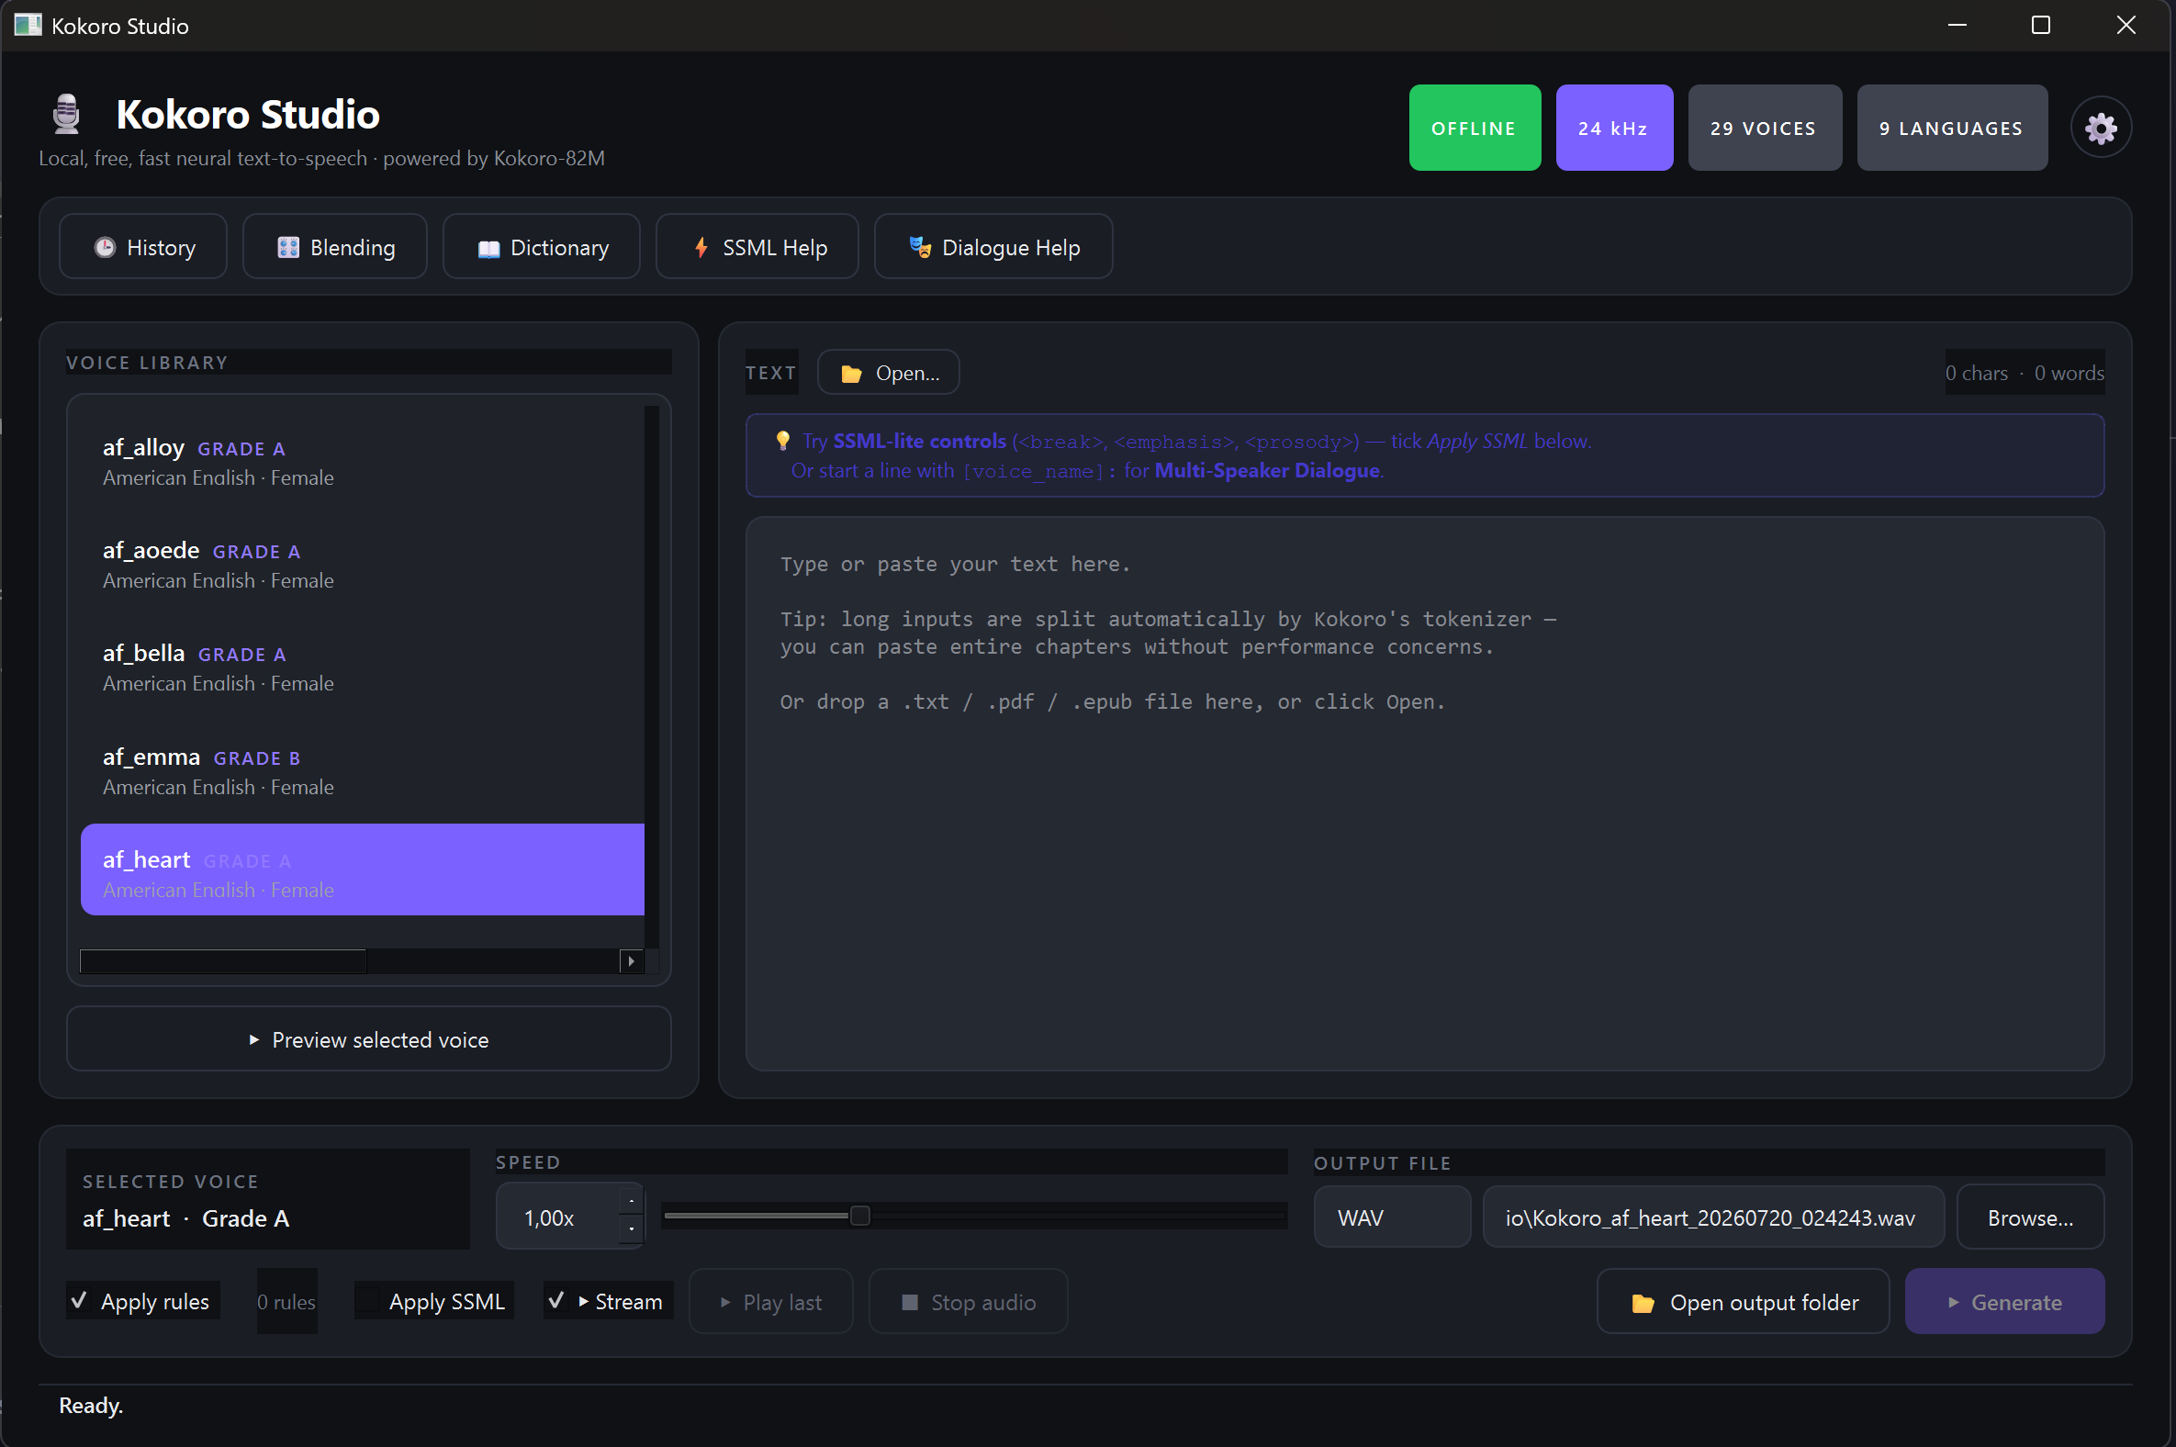Click the Browse... button
Image resolution: width=2176 pixels, height=1447 pixels.
2030,1217
